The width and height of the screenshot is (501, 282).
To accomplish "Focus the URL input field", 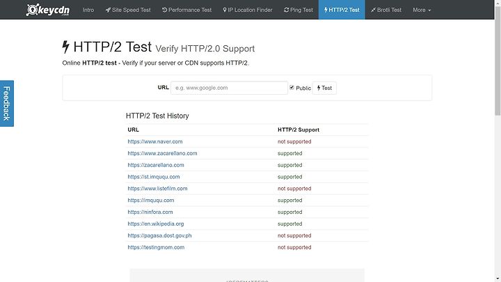I will tap(229, 88).
